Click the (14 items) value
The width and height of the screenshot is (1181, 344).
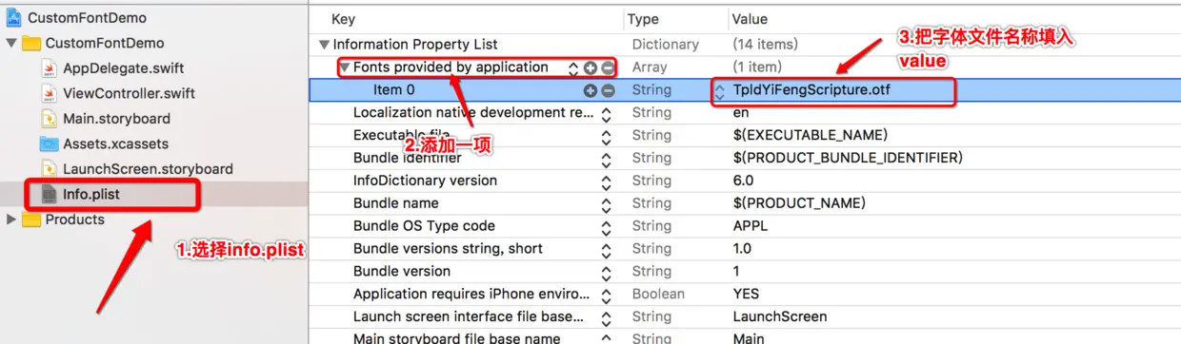coord(765,45)
